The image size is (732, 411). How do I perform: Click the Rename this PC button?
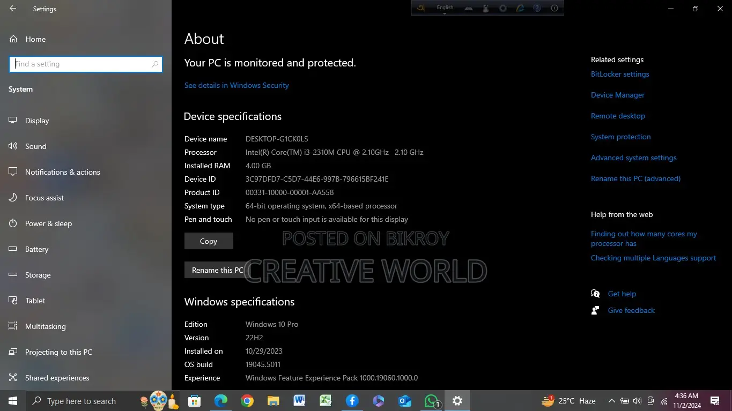click(218, 270)
